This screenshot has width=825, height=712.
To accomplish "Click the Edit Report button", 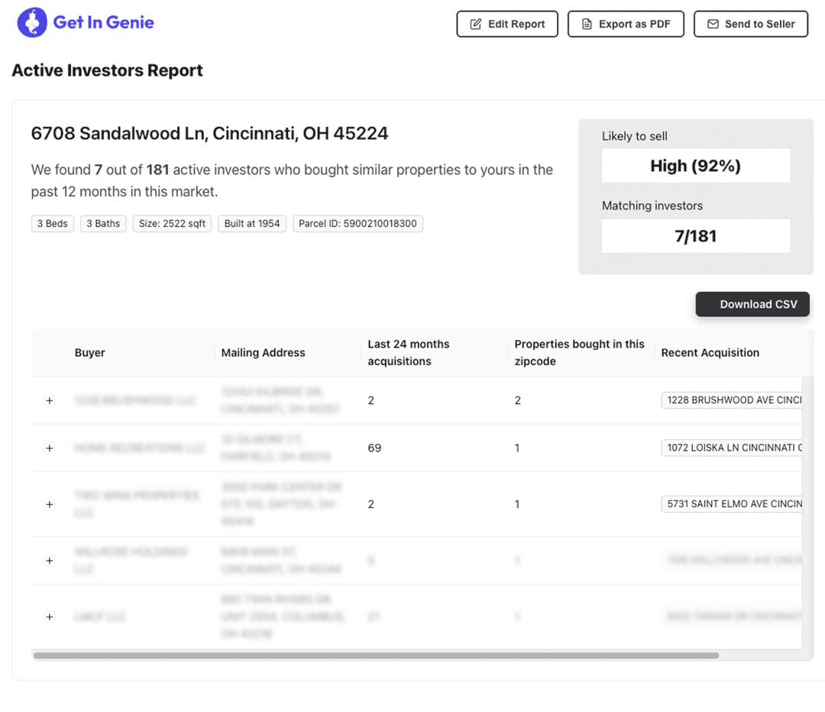I will (506, 24).
